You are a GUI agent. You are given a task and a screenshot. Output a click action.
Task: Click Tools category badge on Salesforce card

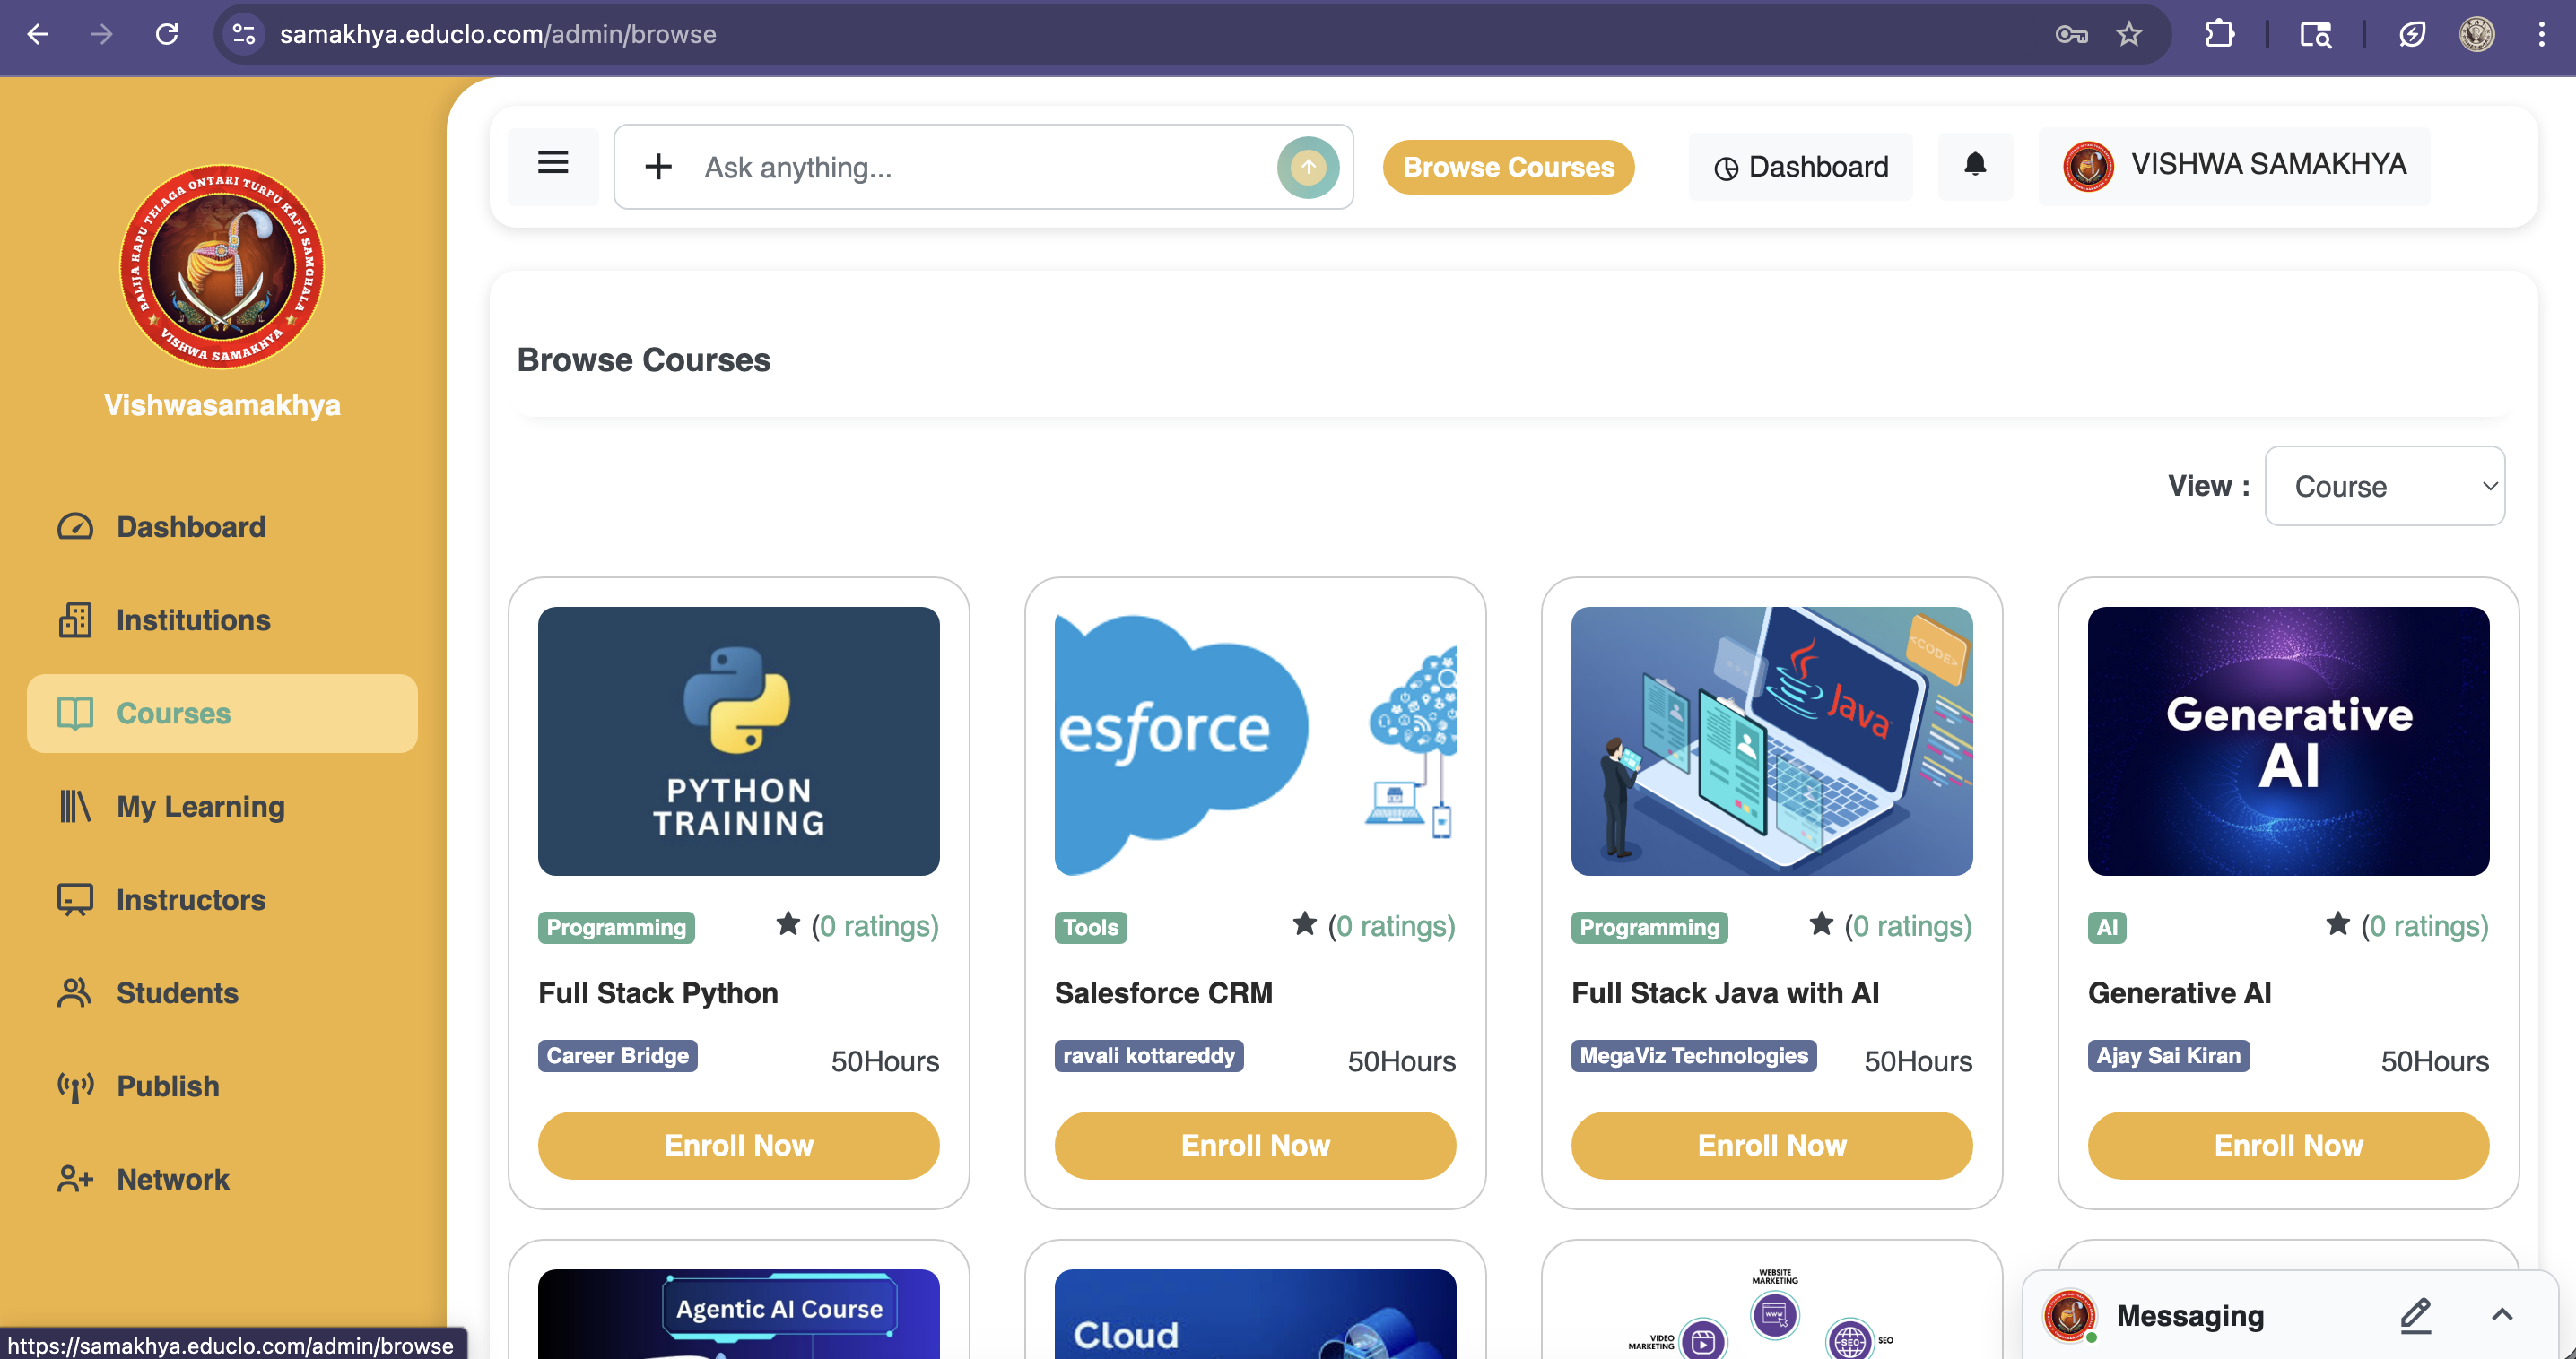[x=1090, y=927]
